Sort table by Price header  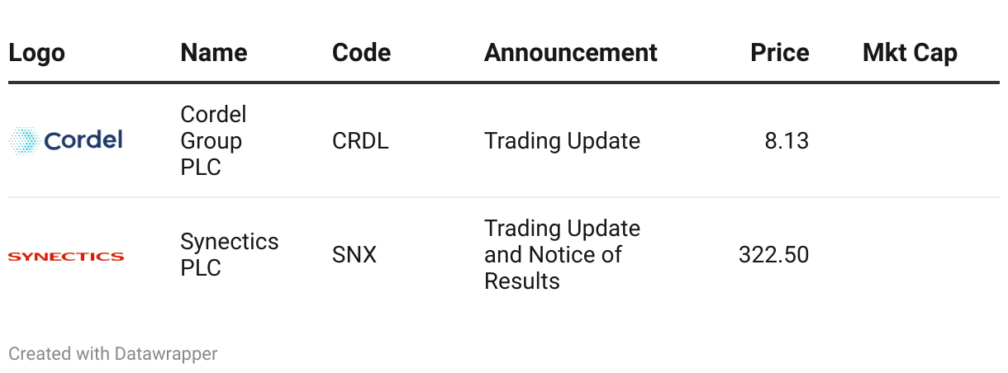coord(779,54)
